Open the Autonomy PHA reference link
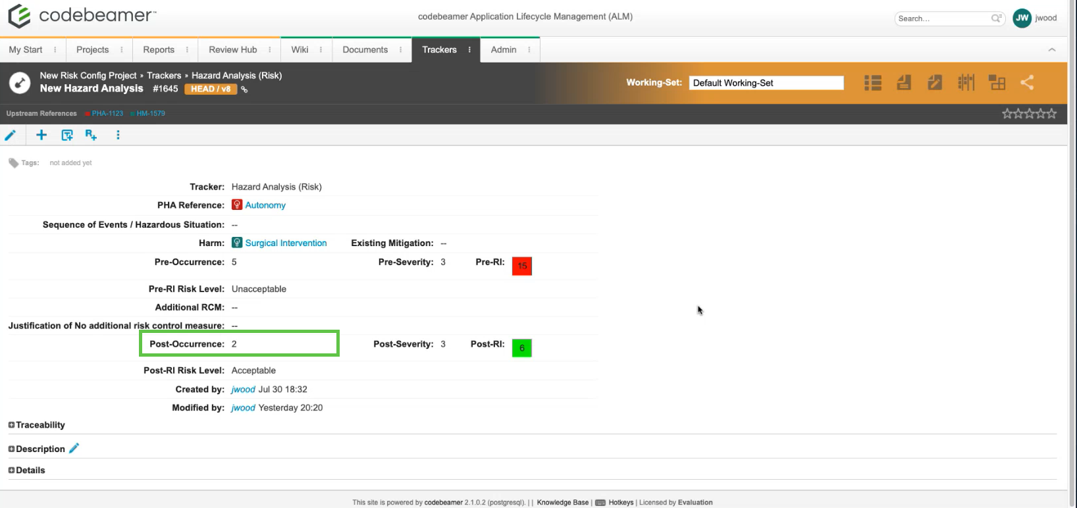Viewport: 1077px width, 508px height. [x=265, y=205]
